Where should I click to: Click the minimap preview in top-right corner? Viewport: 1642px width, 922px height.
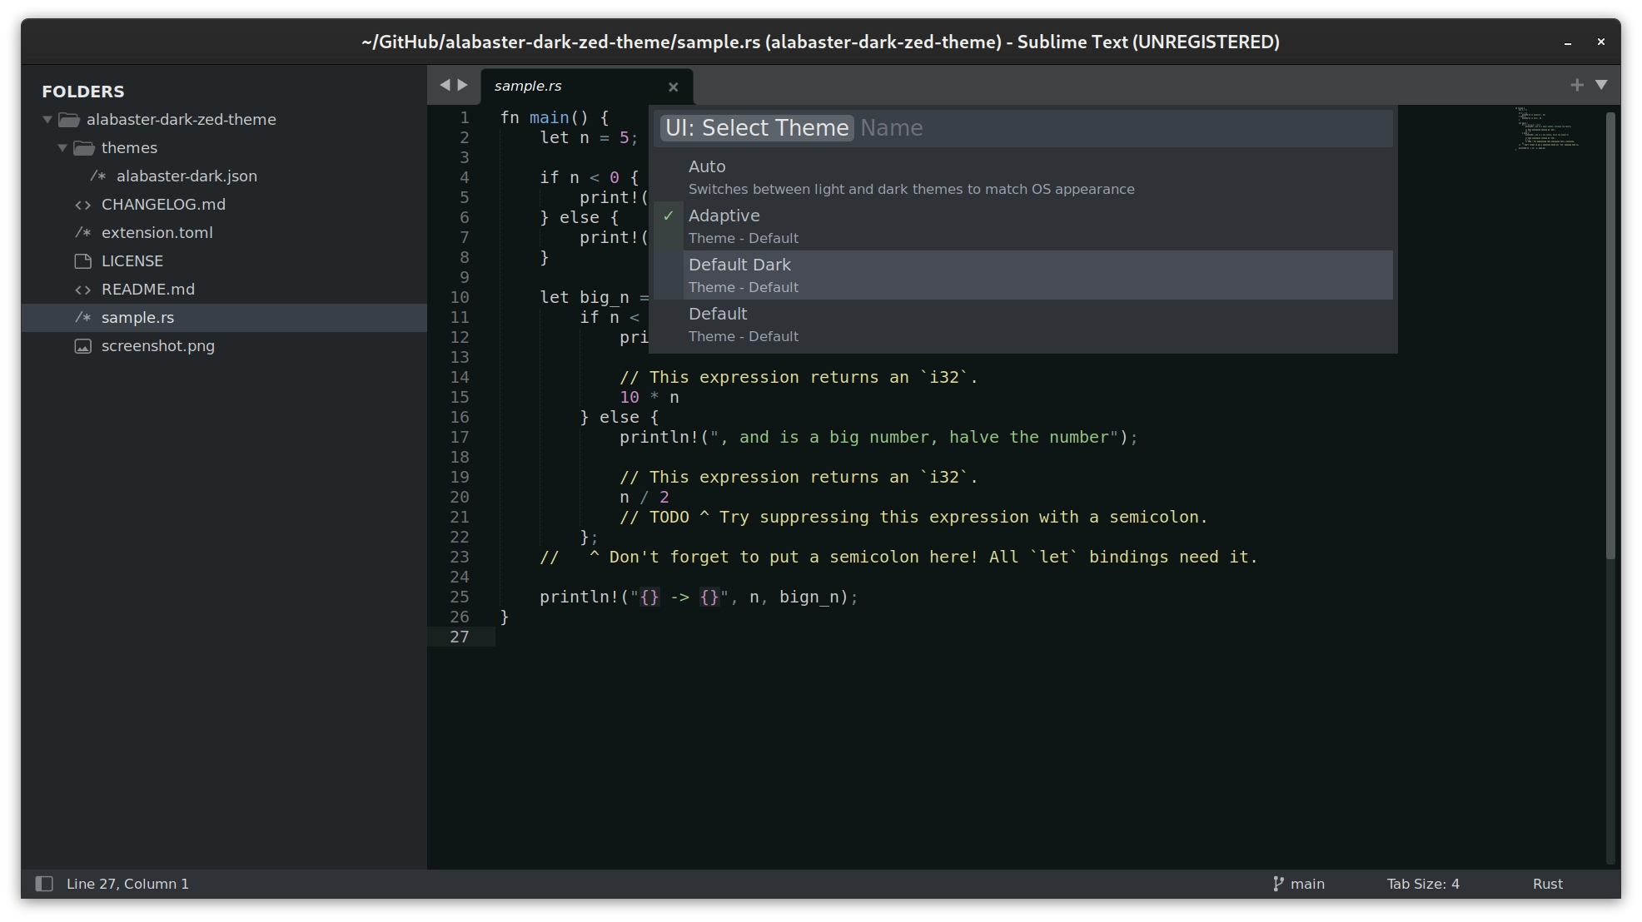click(x=1548, y=131)
